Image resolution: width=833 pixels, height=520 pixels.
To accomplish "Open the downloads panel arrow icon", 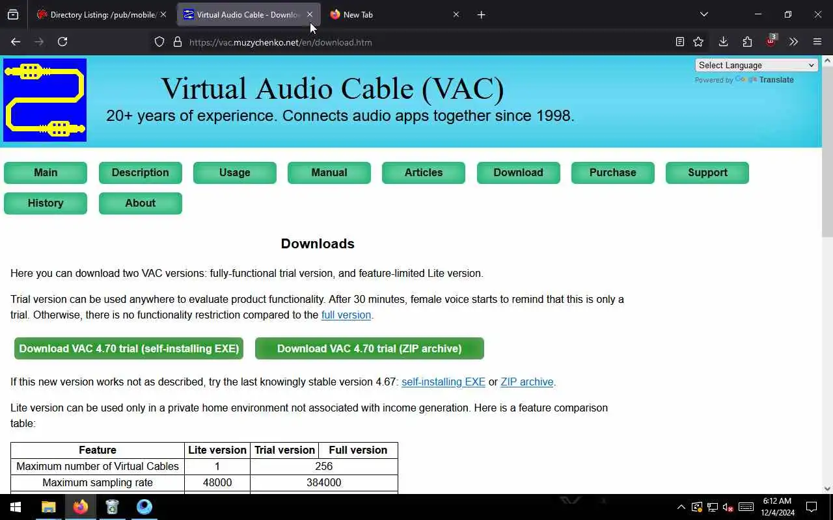I will [x=723, y=42].
